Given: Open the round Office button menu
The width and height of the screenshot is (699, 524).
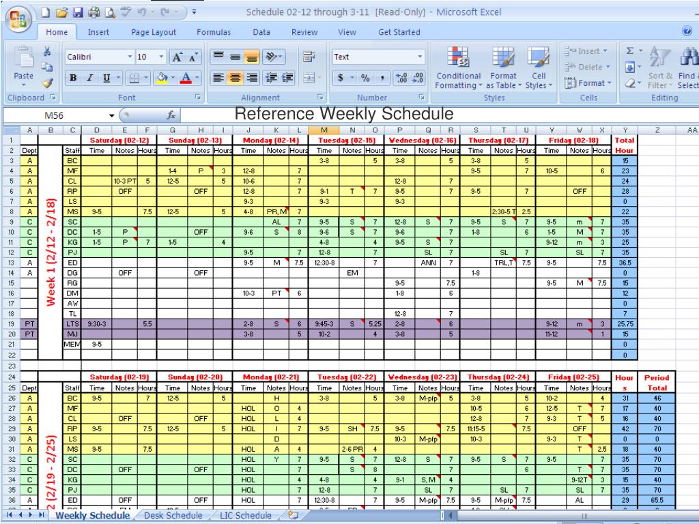Looking at the screenshot, I should tap(18, 19).
